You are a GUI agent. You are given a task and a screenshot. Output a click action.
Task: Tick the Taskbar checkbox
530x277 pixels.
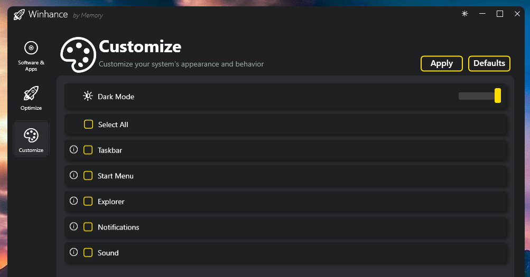[x=88, y=150]
